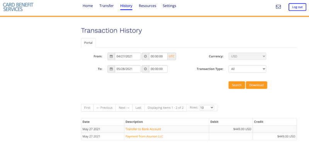309x144 pixels.
Task: Click the date of the Transfer to Bank Account row
Action: (x=91, y=129)
